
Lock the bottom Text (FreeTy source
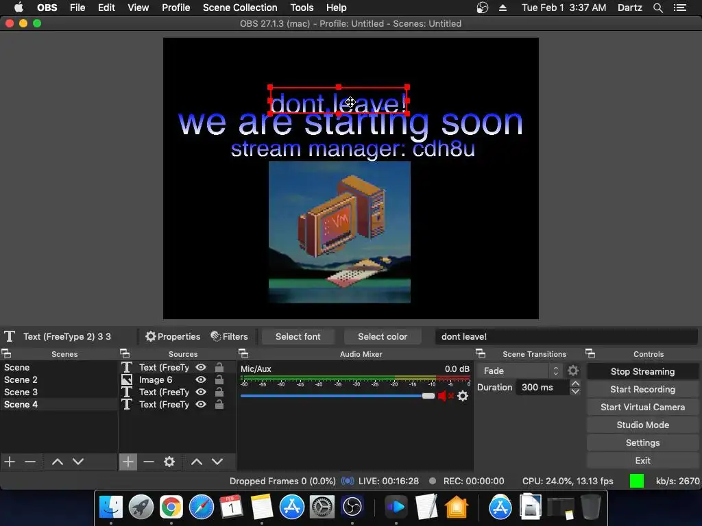(219, 404)
